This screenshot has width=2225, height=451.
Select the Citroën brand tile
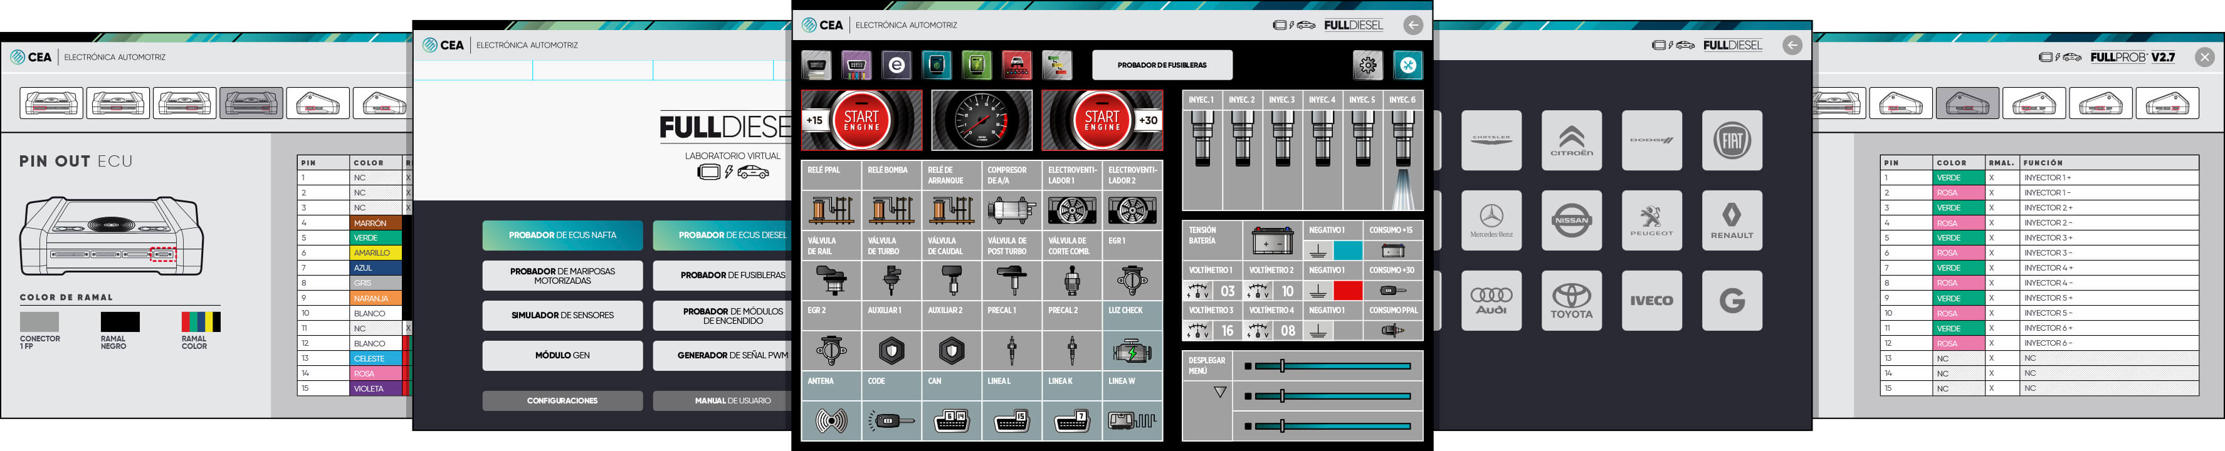tap(1571, 140)
